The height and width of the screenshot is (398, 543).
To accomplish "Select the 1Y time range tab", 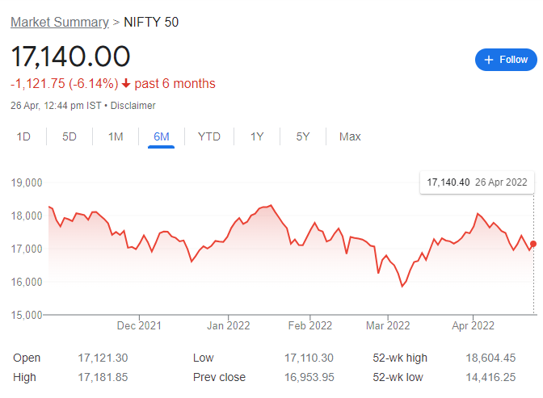I will pyautogui.click(x=257, y=136).
